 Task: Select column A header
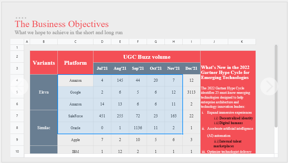pyautogui.click(x=27, y=42)
